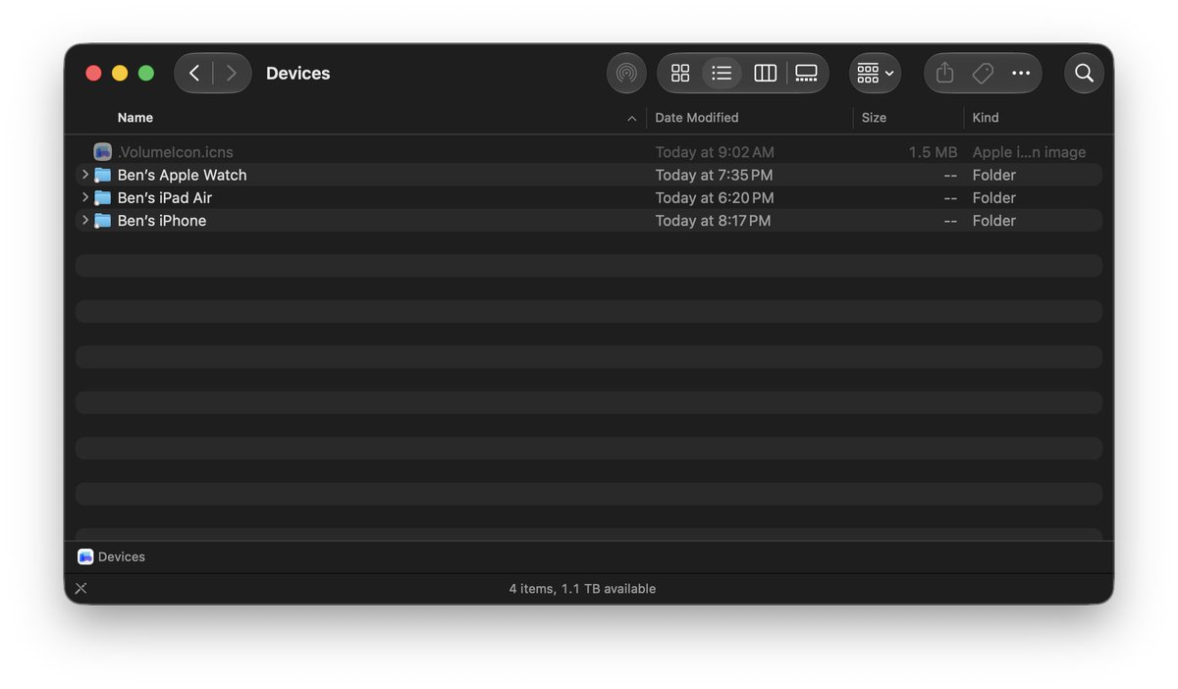Sort by the Date Modified column header
The width and height of the screenshot is (1178, 689).
tap(697, 118)
